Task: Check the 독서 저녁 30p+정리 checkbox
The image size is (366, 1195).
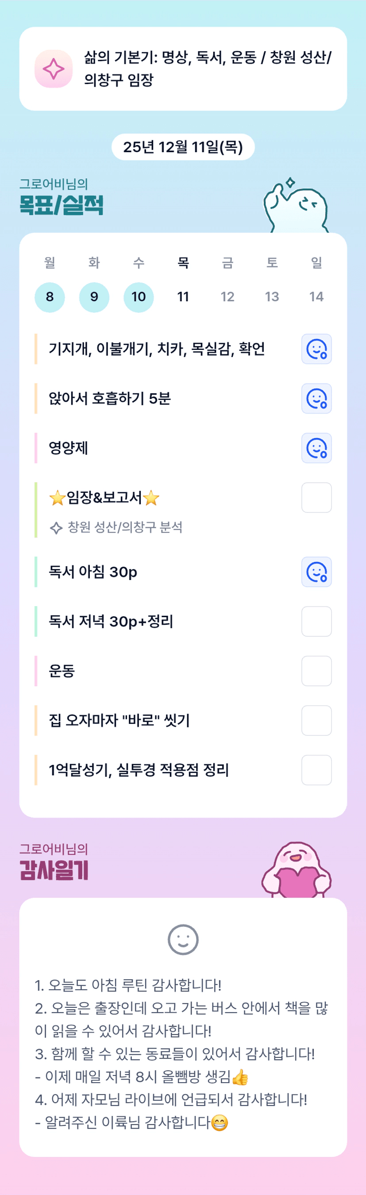Action: coord(316,622)
